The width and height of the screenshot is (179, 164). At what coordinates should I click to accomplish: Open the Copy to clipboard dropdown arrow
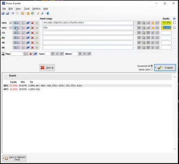3,158
